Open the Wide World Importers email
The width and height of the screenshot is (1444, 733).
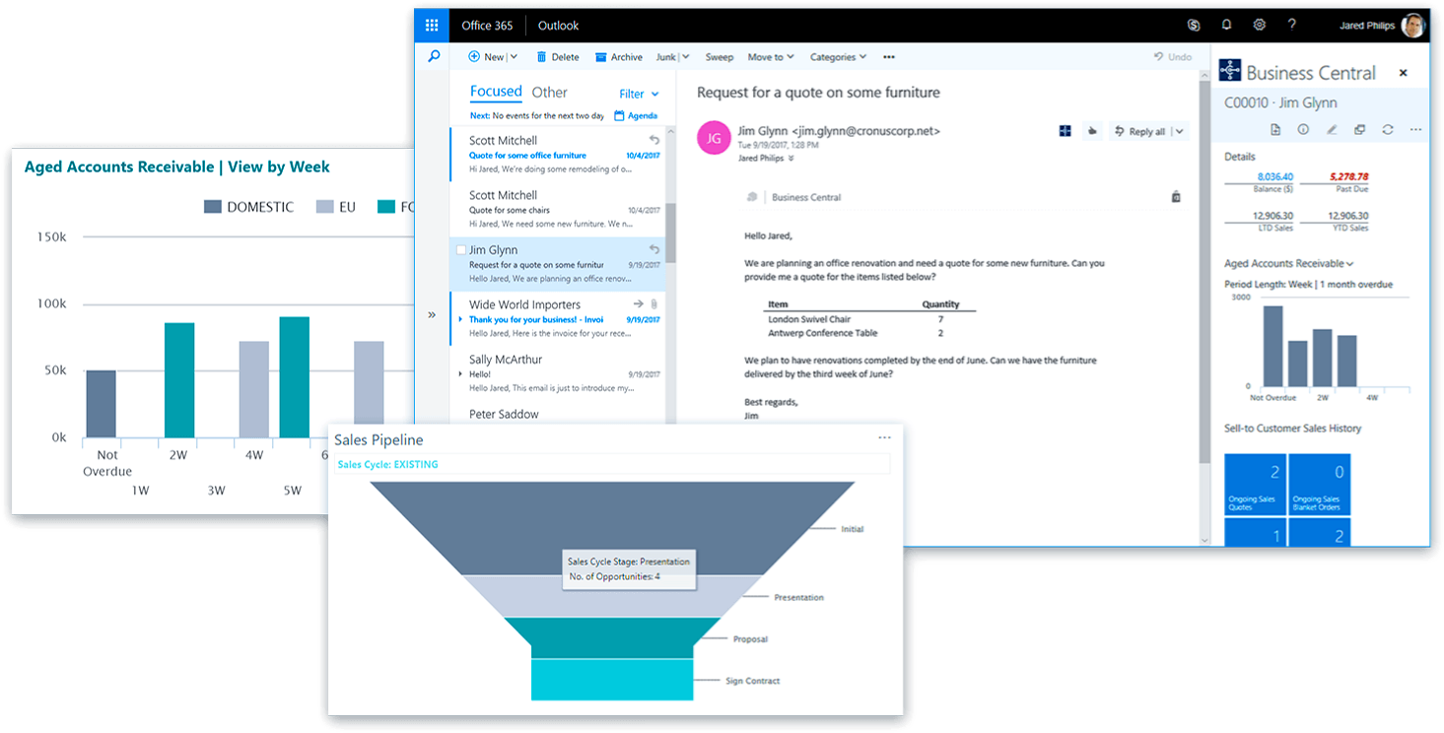click(x=557, y=318)
